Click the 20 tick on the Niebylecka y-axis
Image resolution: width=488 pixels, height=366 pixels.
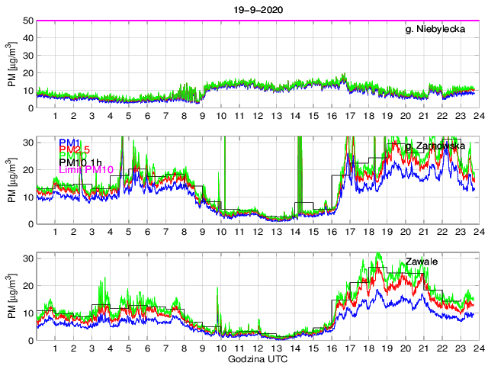pos(28,73)
